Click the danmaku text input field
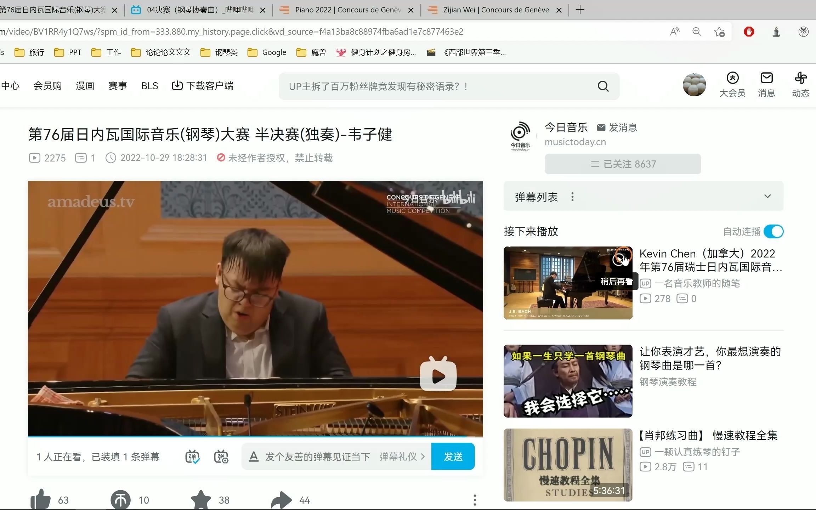 coord(318,457)
